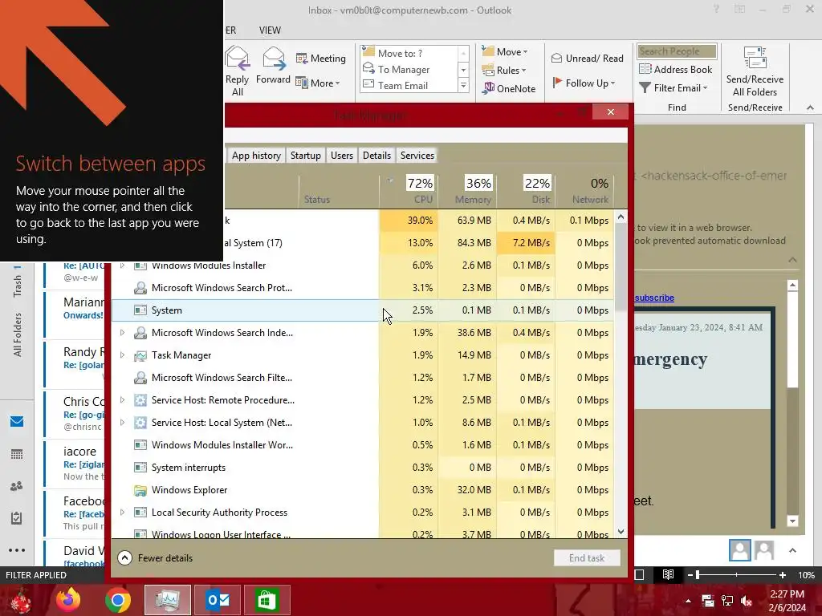Click the Windows Explorer process icon
Screen dimensions: 822x616
(x=140, y=490)
